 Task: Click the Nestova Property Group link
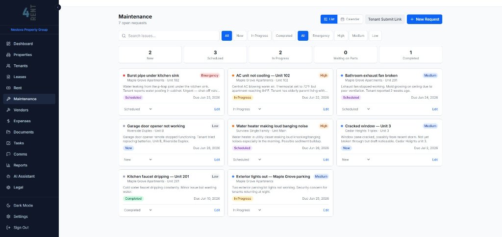(29, 30)
